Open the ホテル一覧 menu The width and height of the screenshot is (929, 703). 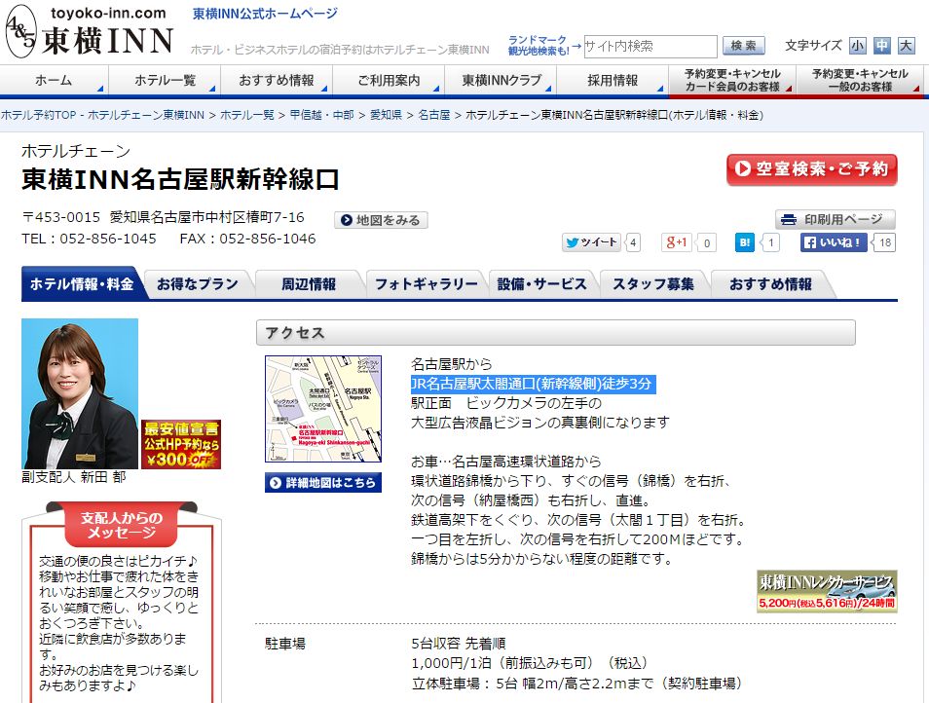tap(165, 80)
